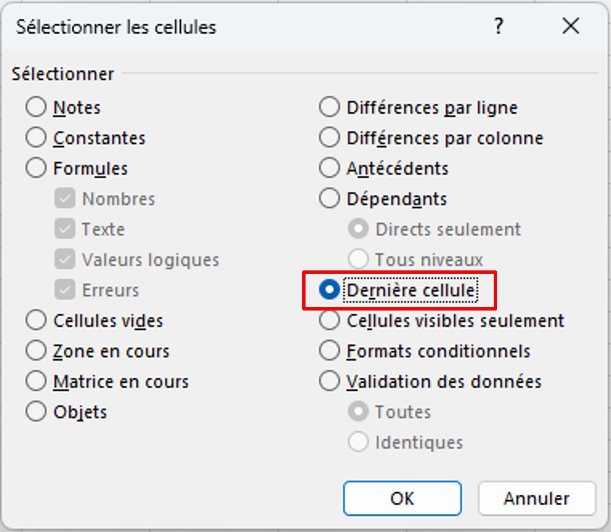Viewport: 611px width, 532px height.
Task: Select Zone en cours radio button
Action: pos(36,351)
